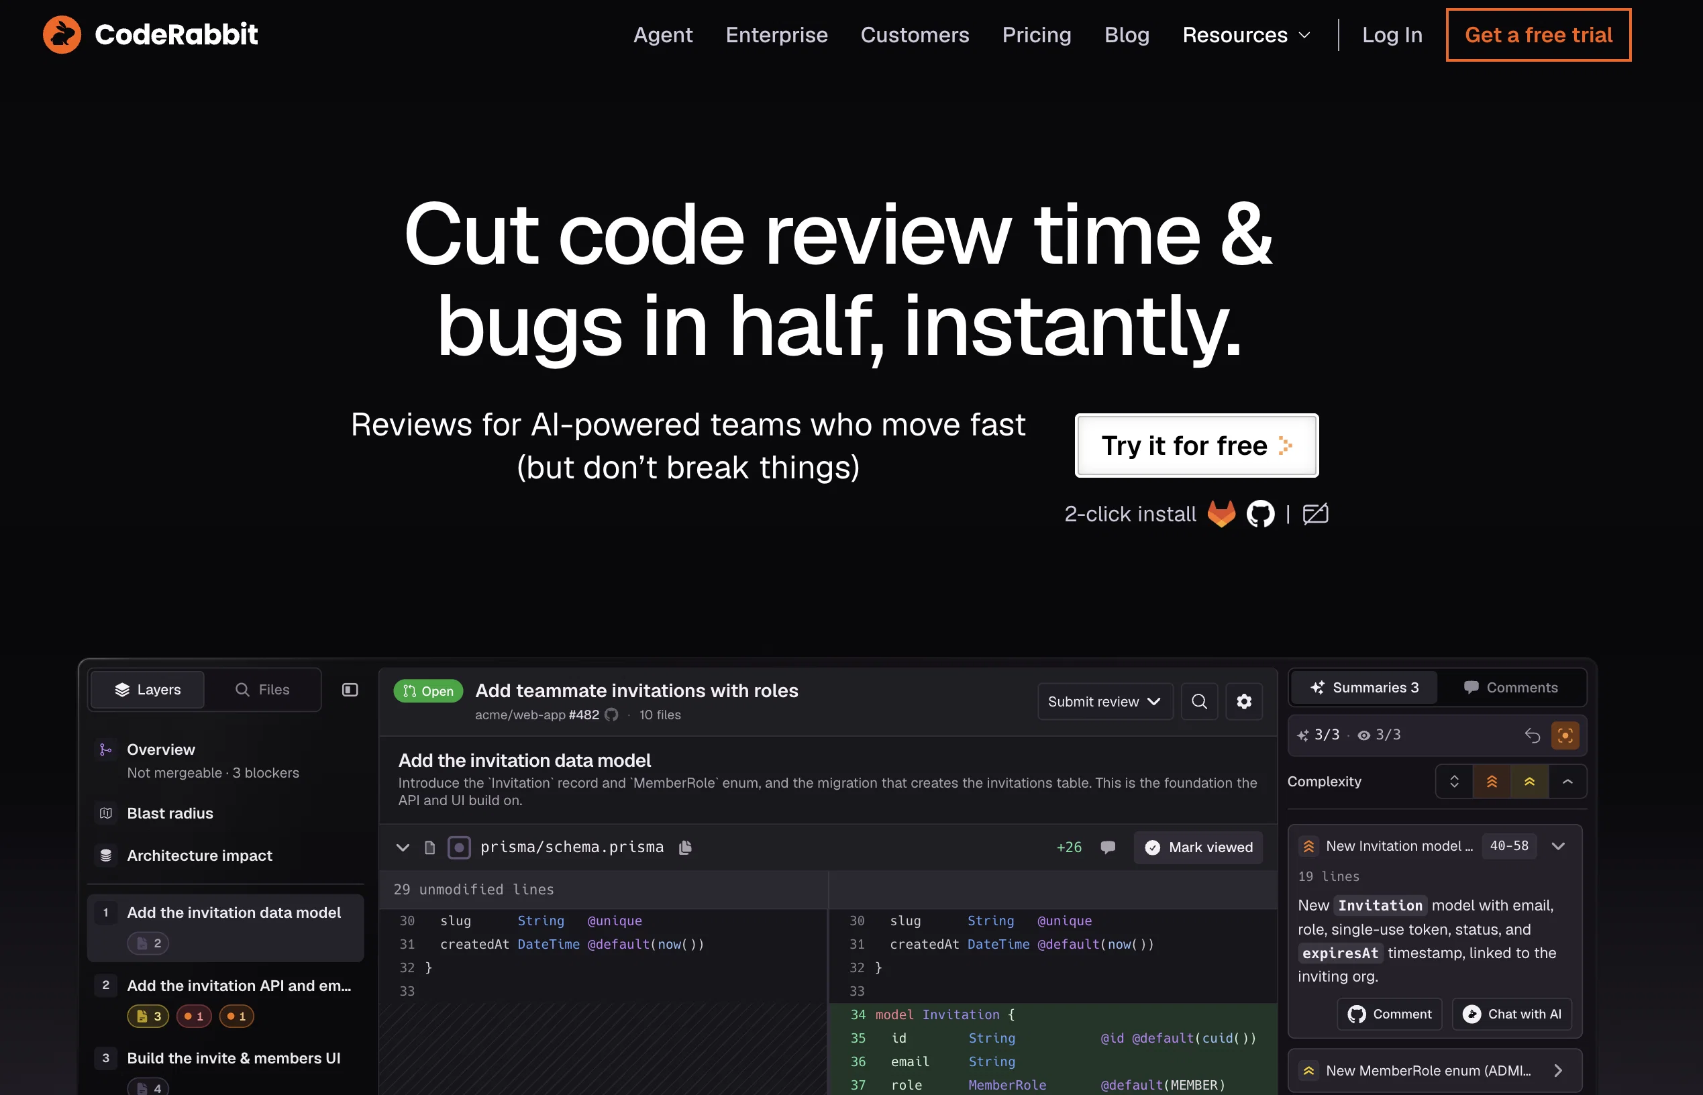Select layer 1 Add the invitation data model
Screen dimensions: 1703x1095
pyautogui.click(x=225, y=928)
